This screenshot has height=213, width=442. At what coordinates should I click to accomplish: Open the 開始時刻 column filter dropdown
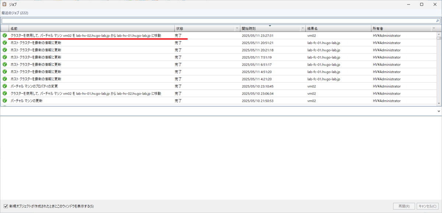coord(303,28)
